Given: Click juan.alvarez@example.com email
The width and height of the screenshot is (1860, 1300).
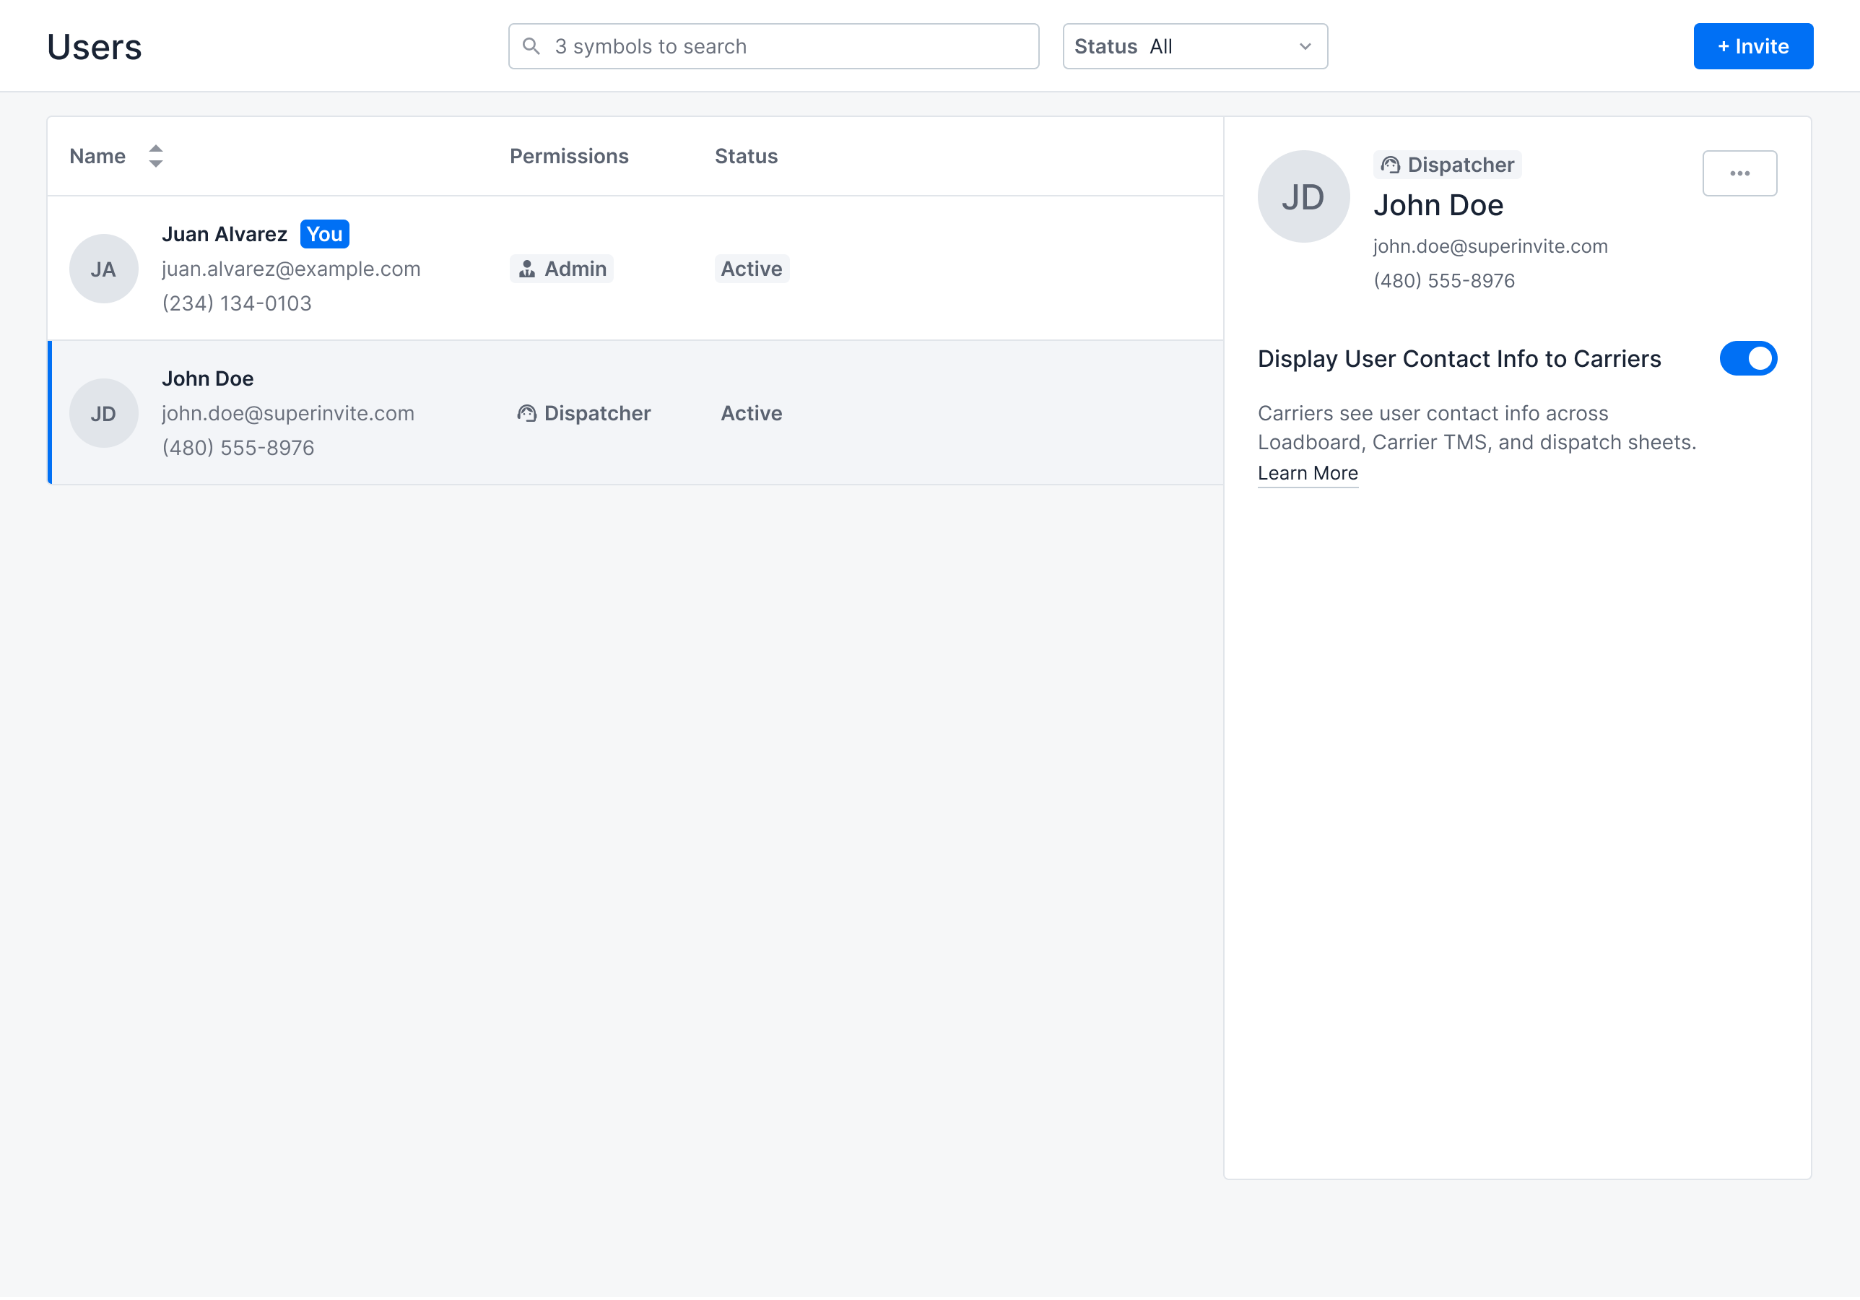Looking at the screenshot, I should 291,269.
